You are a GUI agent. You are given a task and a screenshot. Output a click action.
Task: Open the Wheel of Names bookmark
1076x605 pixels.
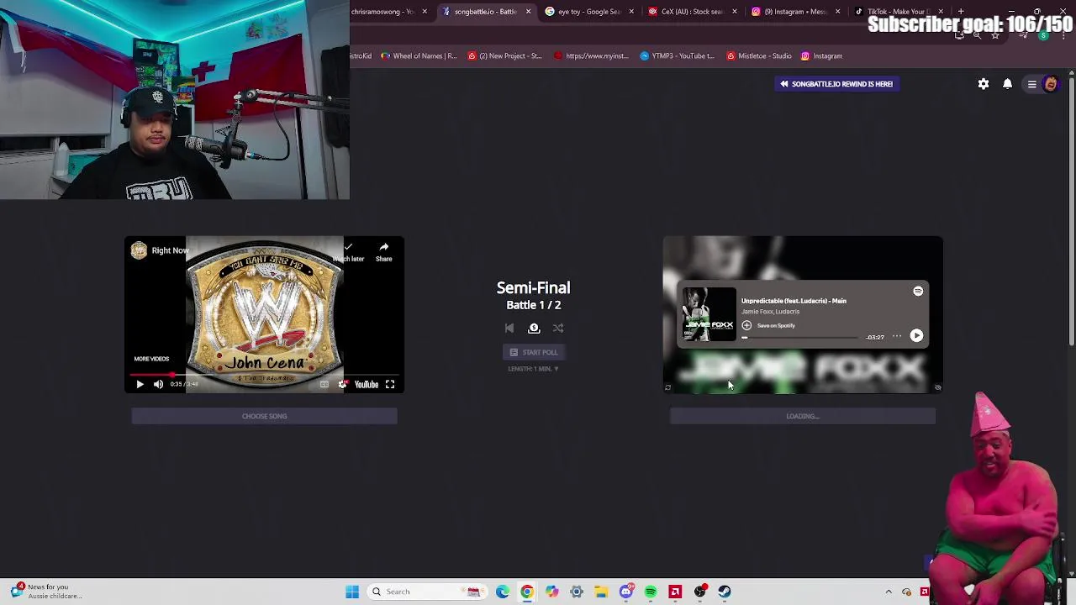tap(419, 56)
